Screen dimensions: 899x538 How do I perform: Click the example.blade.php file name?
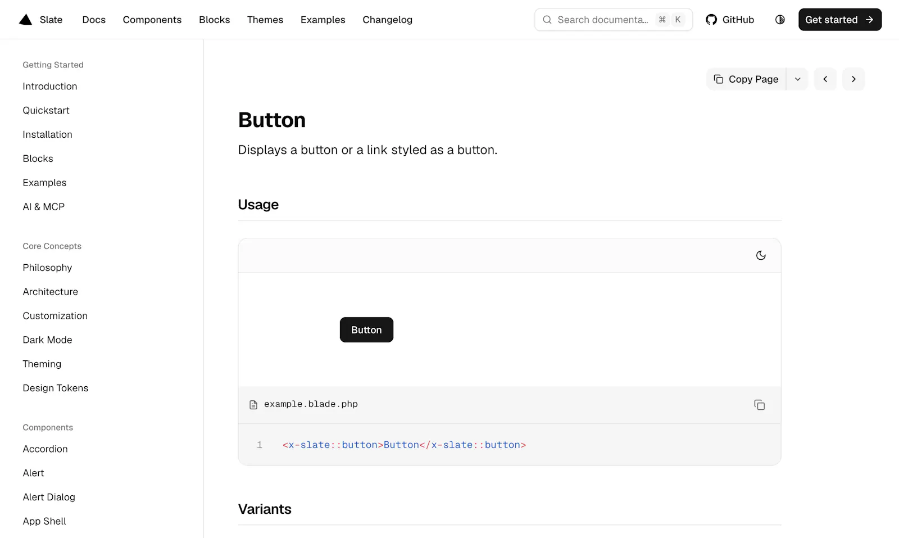[x=311, y=404]
